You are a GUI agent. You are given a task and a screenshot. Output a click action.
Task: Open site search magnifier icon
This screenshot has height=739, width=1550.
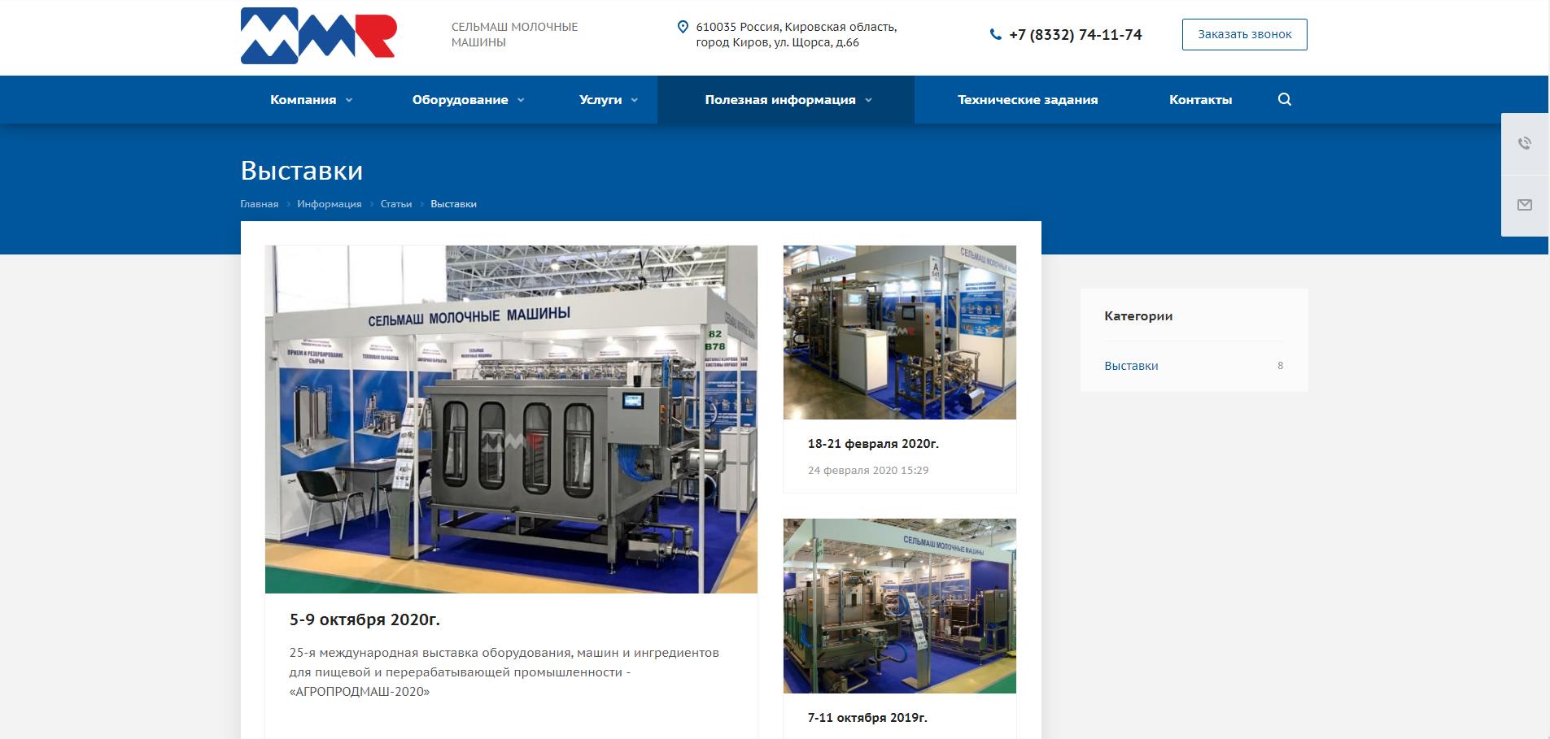tap(1285, 99)
